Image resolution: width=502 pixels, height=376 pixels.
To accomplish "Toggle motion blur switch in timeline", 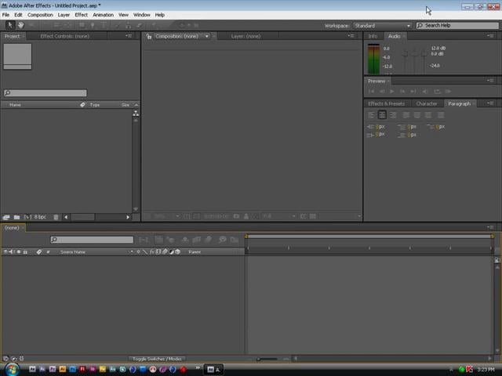I will tap(209, 240).
